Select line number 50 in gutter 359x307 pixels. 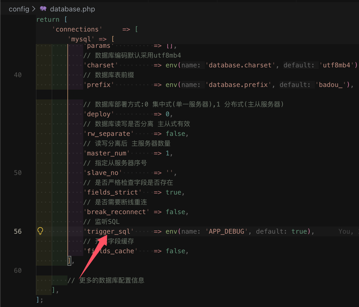coord(18,173)
